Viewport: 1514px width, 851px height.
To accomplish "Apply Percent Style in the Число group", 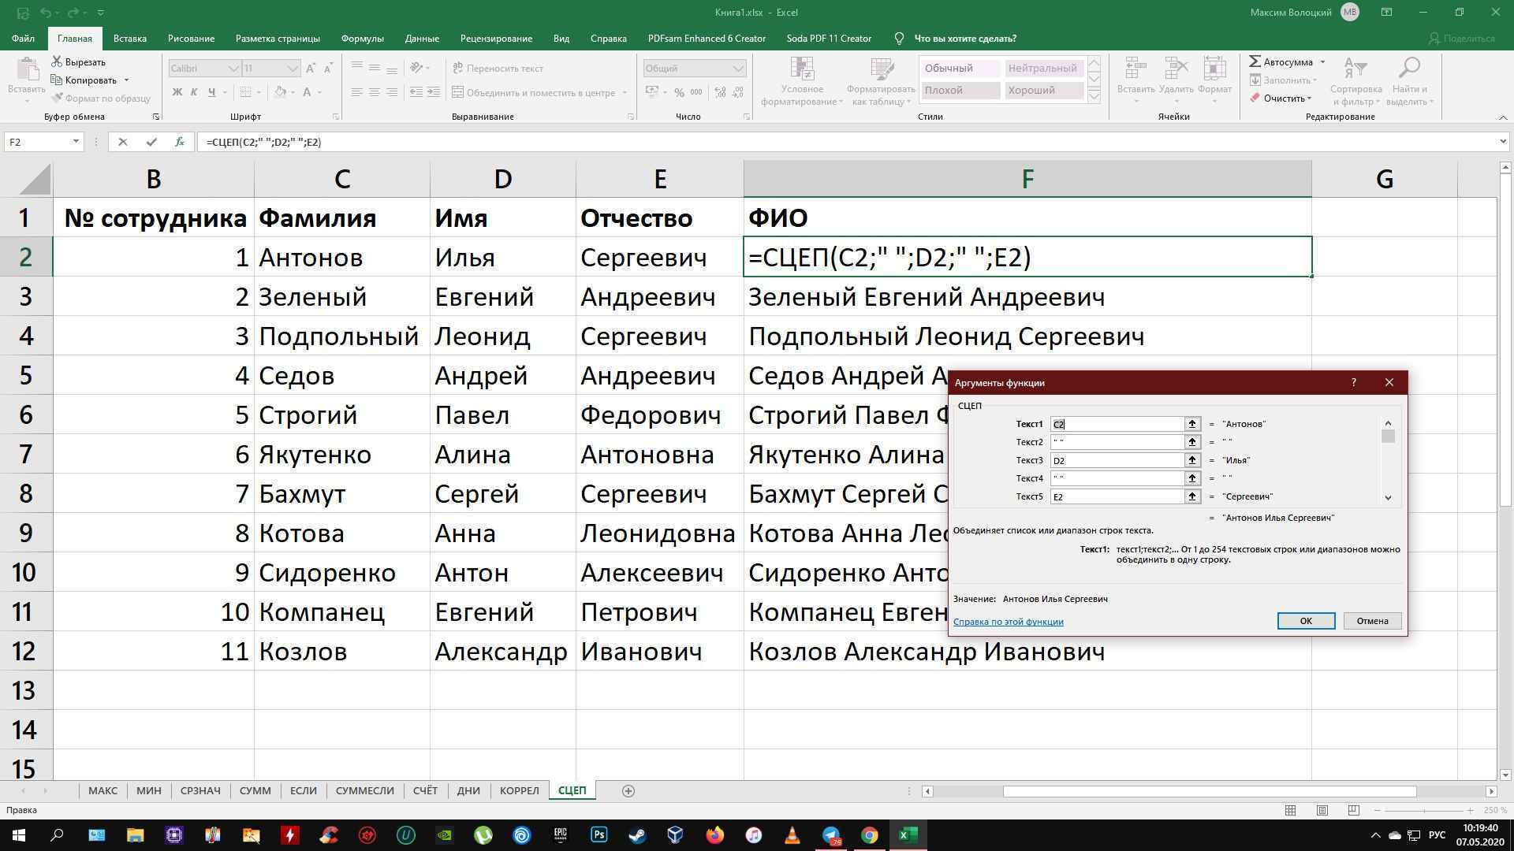I will point(681,91).
